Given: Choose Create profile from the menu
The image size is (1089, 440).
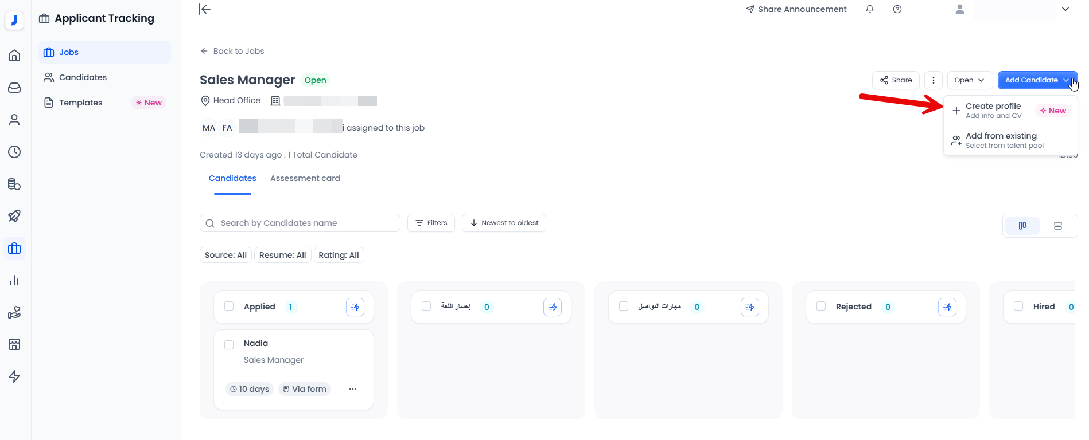Looking at the screenshot, I should 993,110.
